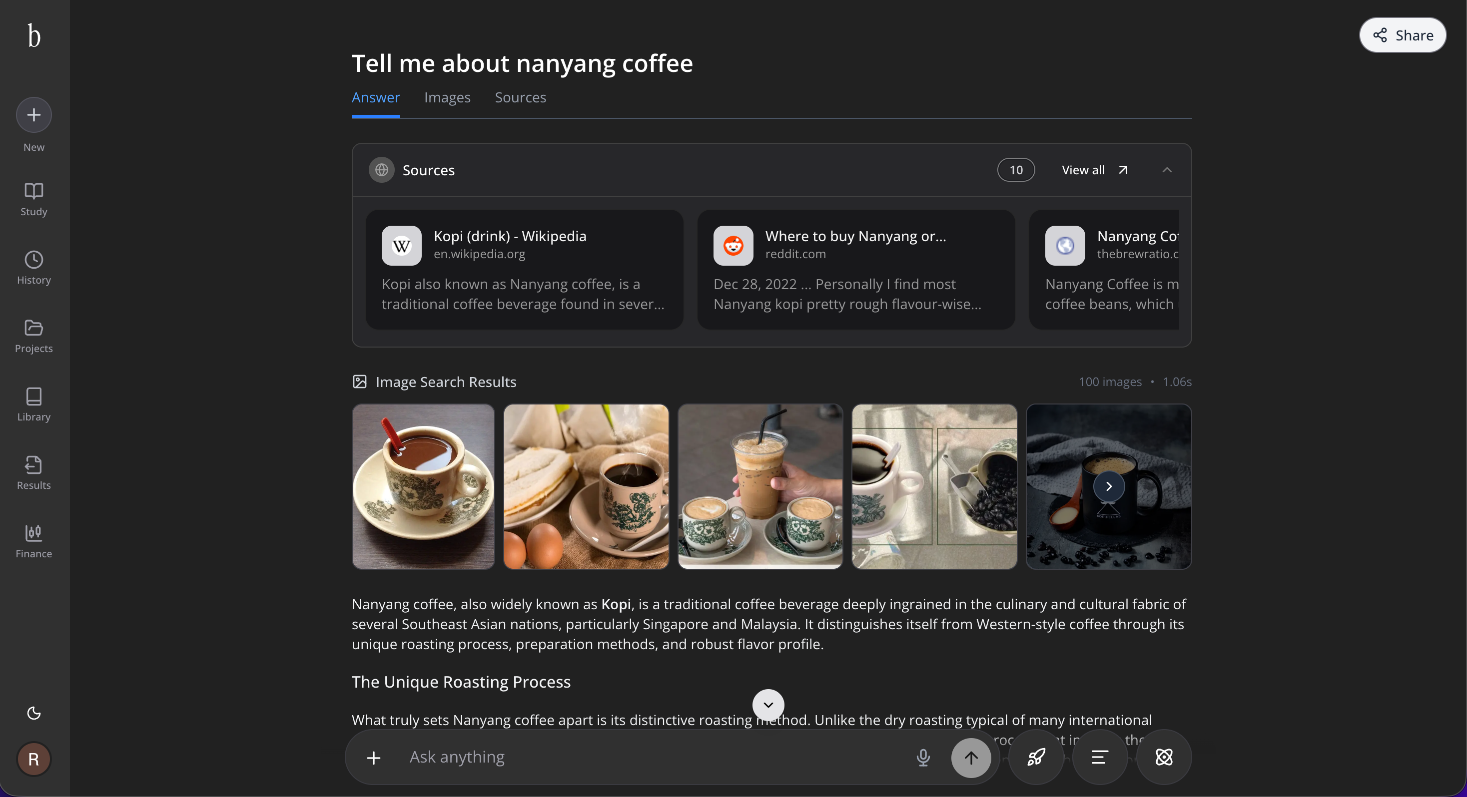Open the Finance section
The height and width of the screenshot is (797, 1467).
click(x=33, y=540)
